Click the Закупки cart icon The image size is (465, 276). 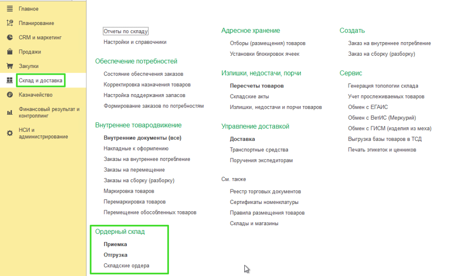point(10,66)
